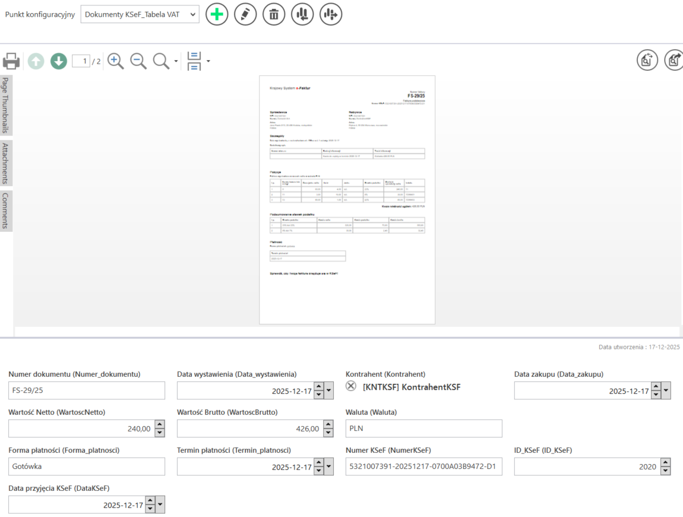Click the zoom in magnifier icon
This screenshot has width=683, height=517.
[x=116, y=61]
